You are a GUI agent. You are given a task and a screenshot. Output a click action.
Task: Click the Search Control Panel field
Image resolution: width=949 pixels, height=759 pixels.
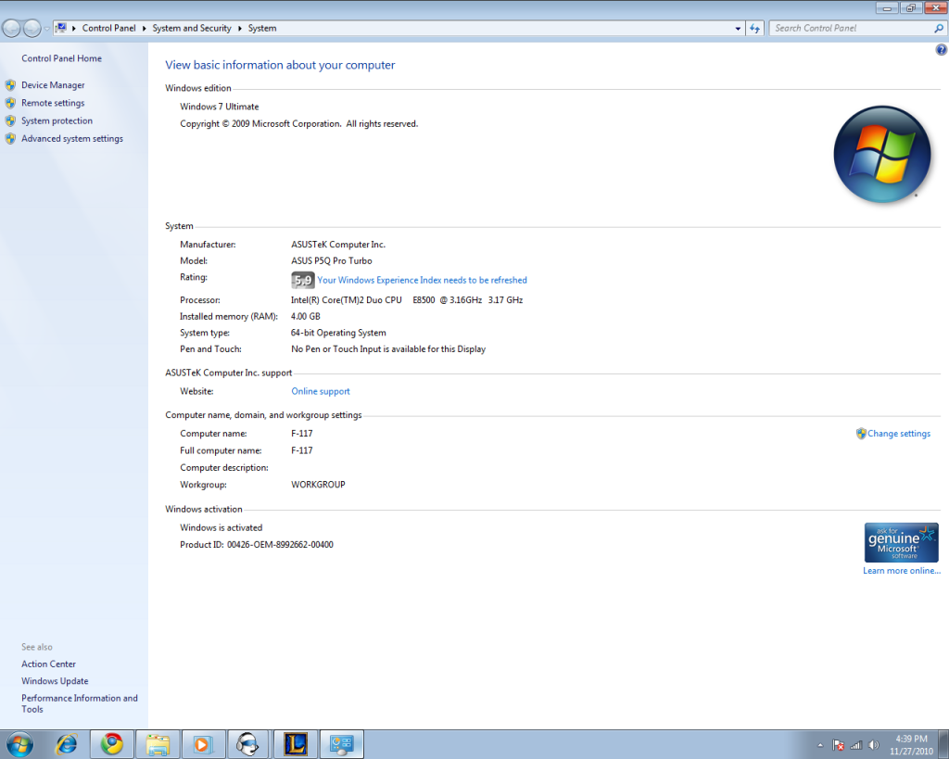pyautogui.click(x=851, y=29)
